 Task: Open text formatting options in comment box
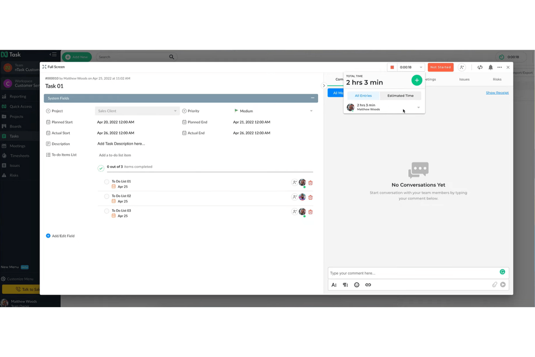coord(334,285)
